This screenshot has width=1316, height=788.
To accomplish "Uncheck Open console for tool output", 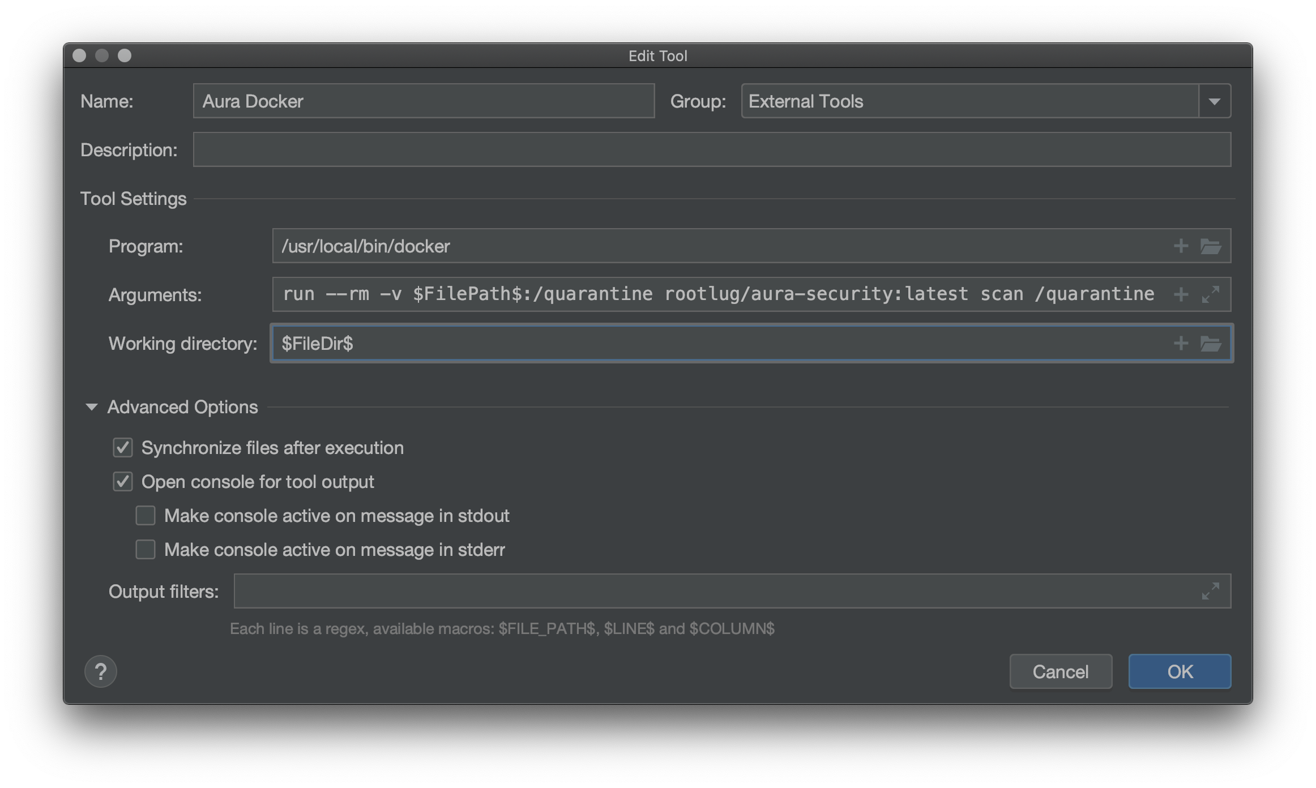I will 122,481.
